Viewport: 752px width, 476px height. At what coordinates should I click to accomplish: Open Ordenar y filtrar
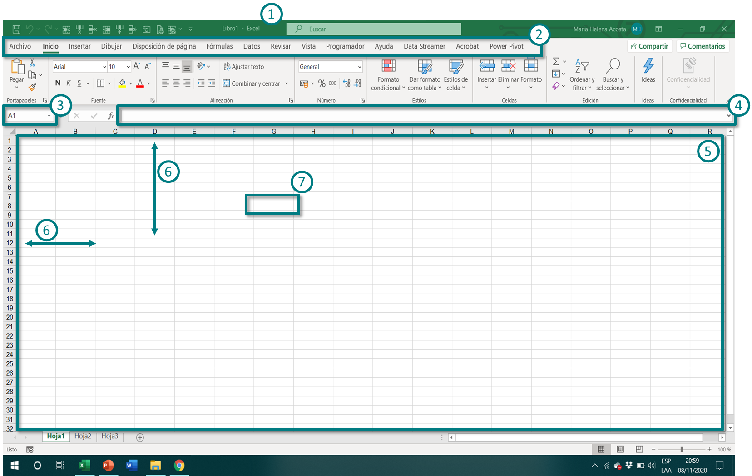(582, 75)
